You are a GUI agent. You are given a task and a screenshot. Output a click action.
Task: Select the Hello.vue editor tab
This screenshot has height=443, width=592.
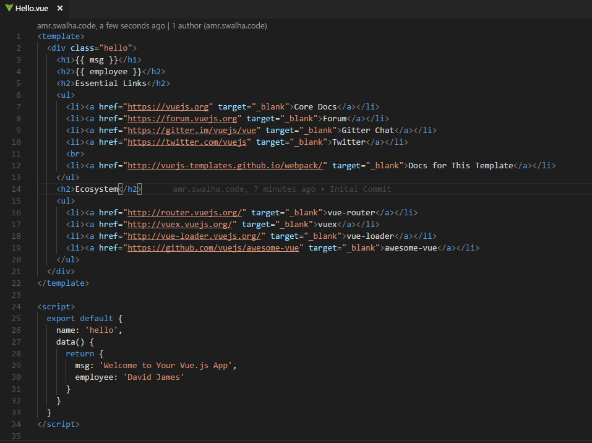(35, 8)
